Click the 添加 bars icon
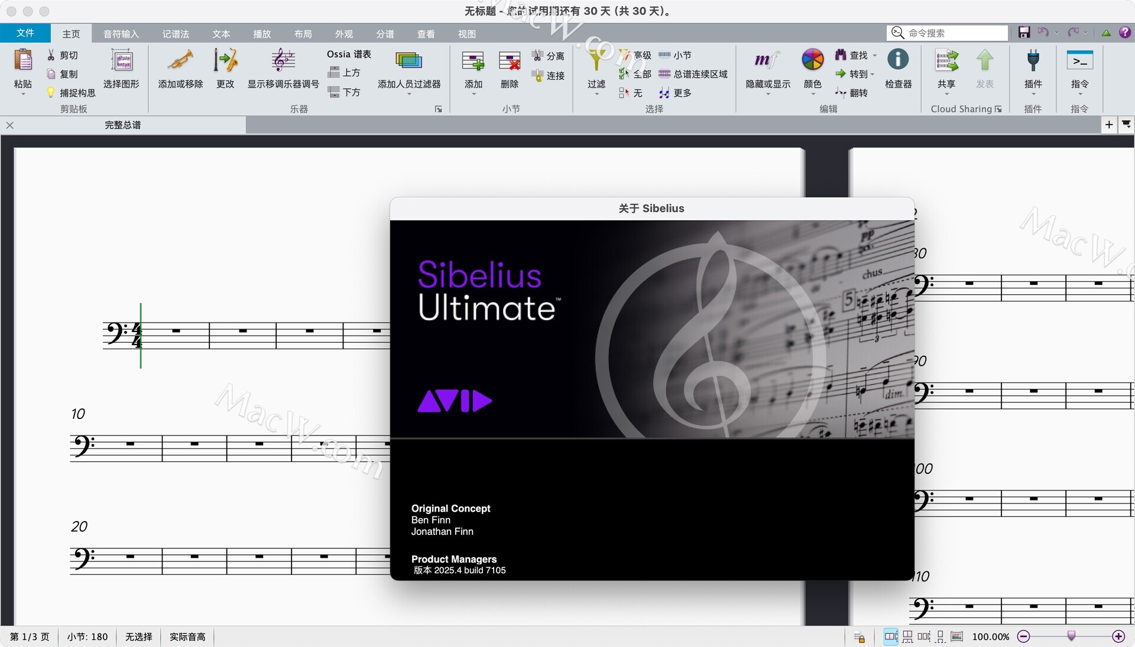 (474, 61)
